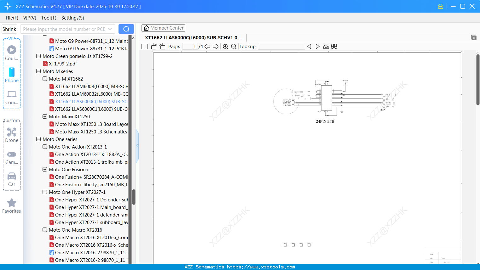Close the document tab panel icon

tap(474, 37)
